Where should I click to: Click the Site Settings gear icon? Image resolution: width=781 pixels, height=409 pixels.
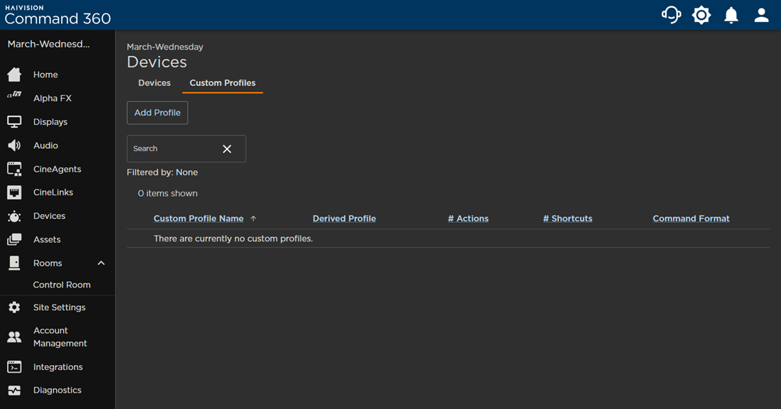pos(14,307)
